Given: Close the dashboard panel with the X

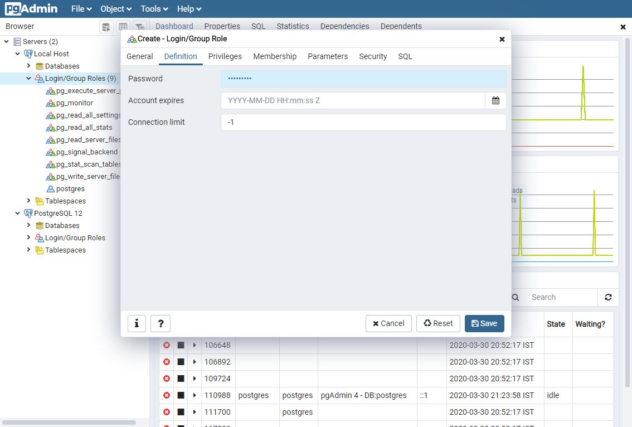Looking at the screenshot, I should (x=623, y=27).
